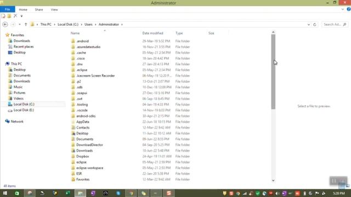Select Local Disk (C:) in address breadcrumb
Screen dimensions: 351x197
pyautogui.click(x=68, y=24)
